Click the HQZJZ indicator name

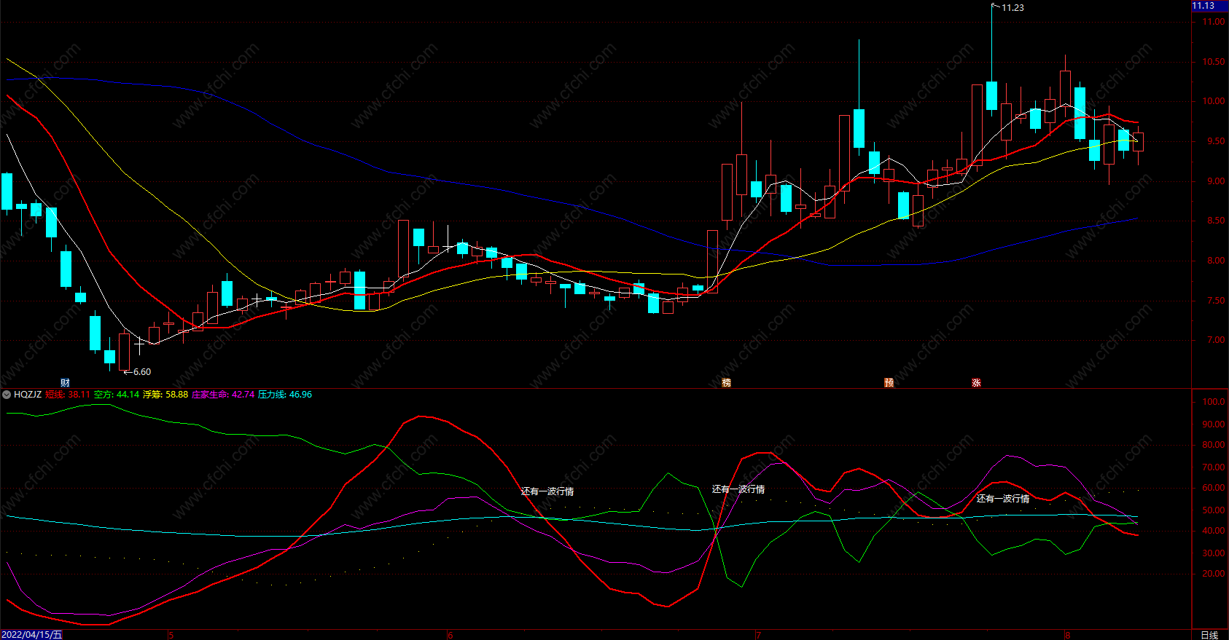click(28, 395)
